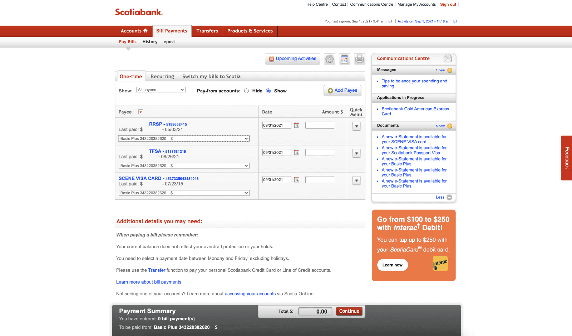This screenshot has height=336, width=572.
Task: Click the SCENE VISA CARD amount field
Action: pos(320,180)
